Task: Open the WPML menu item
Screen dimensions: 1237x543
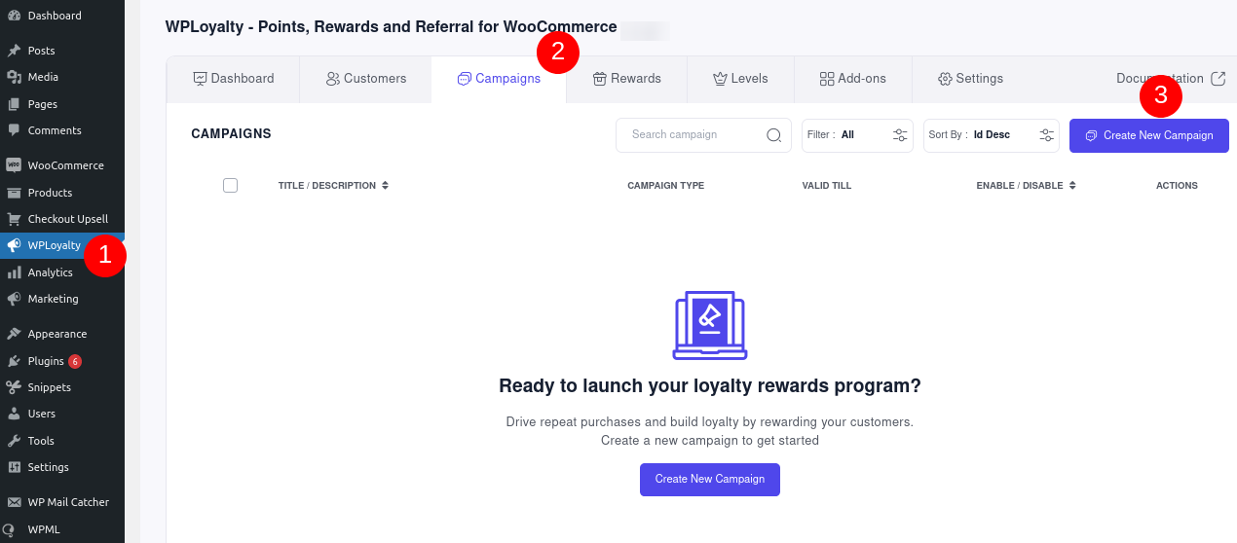Action: (62, 529)
